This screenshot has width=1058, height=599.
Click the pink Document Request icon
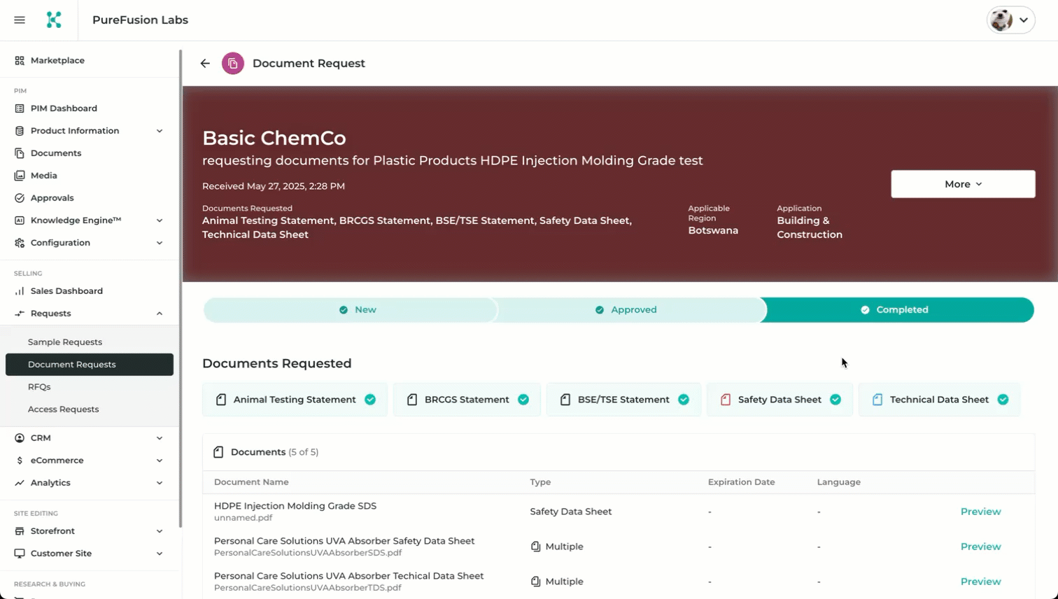coord(233,64)
